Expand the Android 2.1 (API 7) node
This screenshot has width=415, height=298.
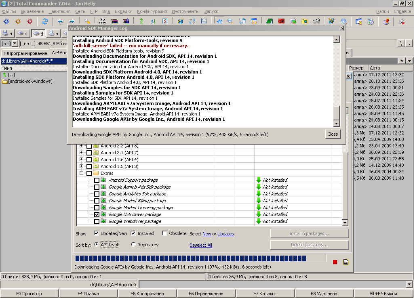(x=82, y=153)
